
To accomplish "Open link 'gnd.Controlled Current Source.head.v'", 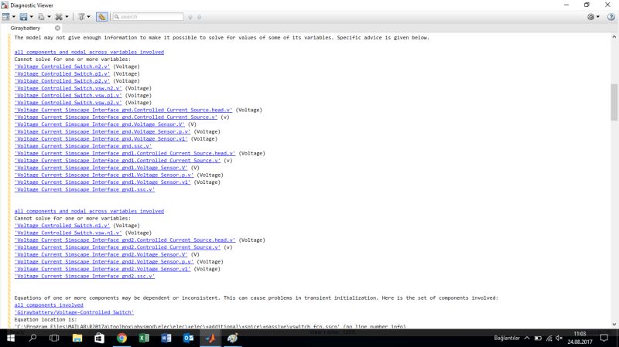I will coord(124,110).
